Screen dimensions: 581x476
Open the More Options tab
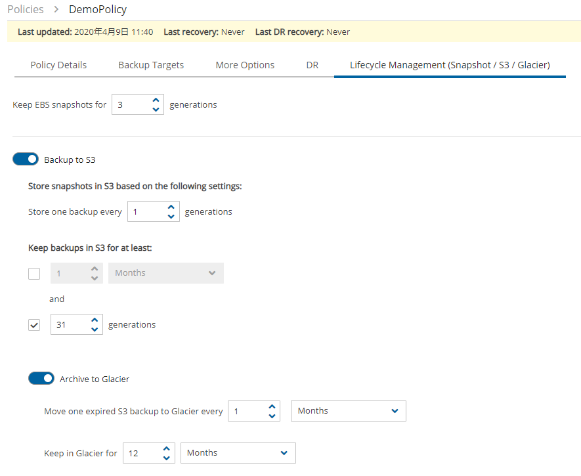[x=245, y=65]
